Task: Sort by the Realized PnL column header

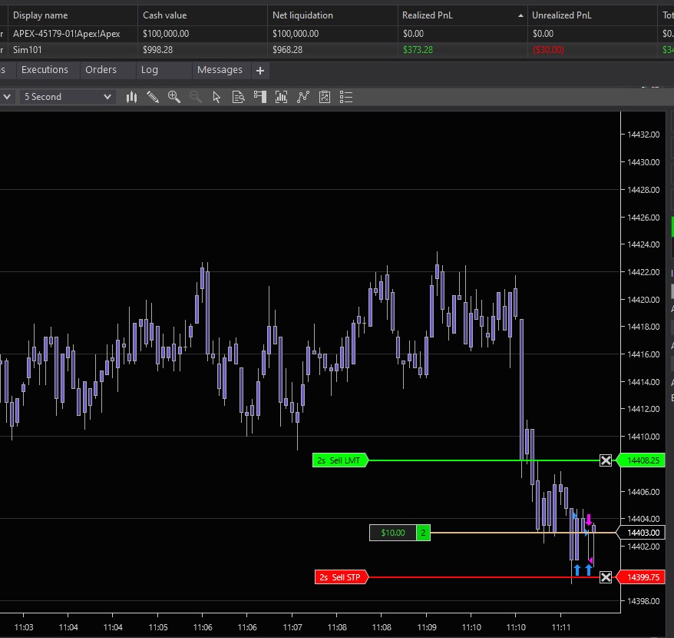Action: (461, 15)
